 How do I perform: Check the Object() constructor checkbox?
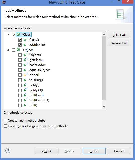(x=20, y=55)
